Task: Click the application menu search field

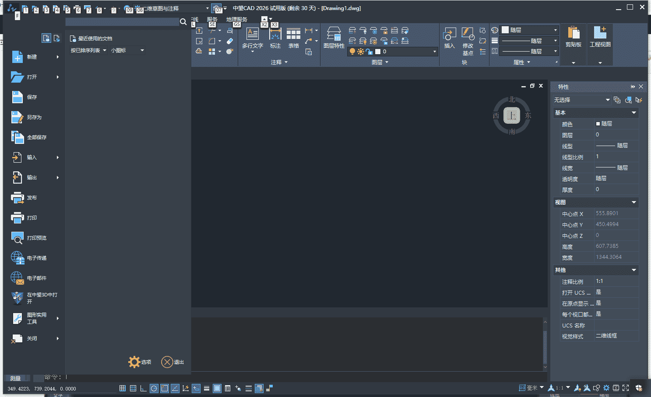Action: pos(123,22)
